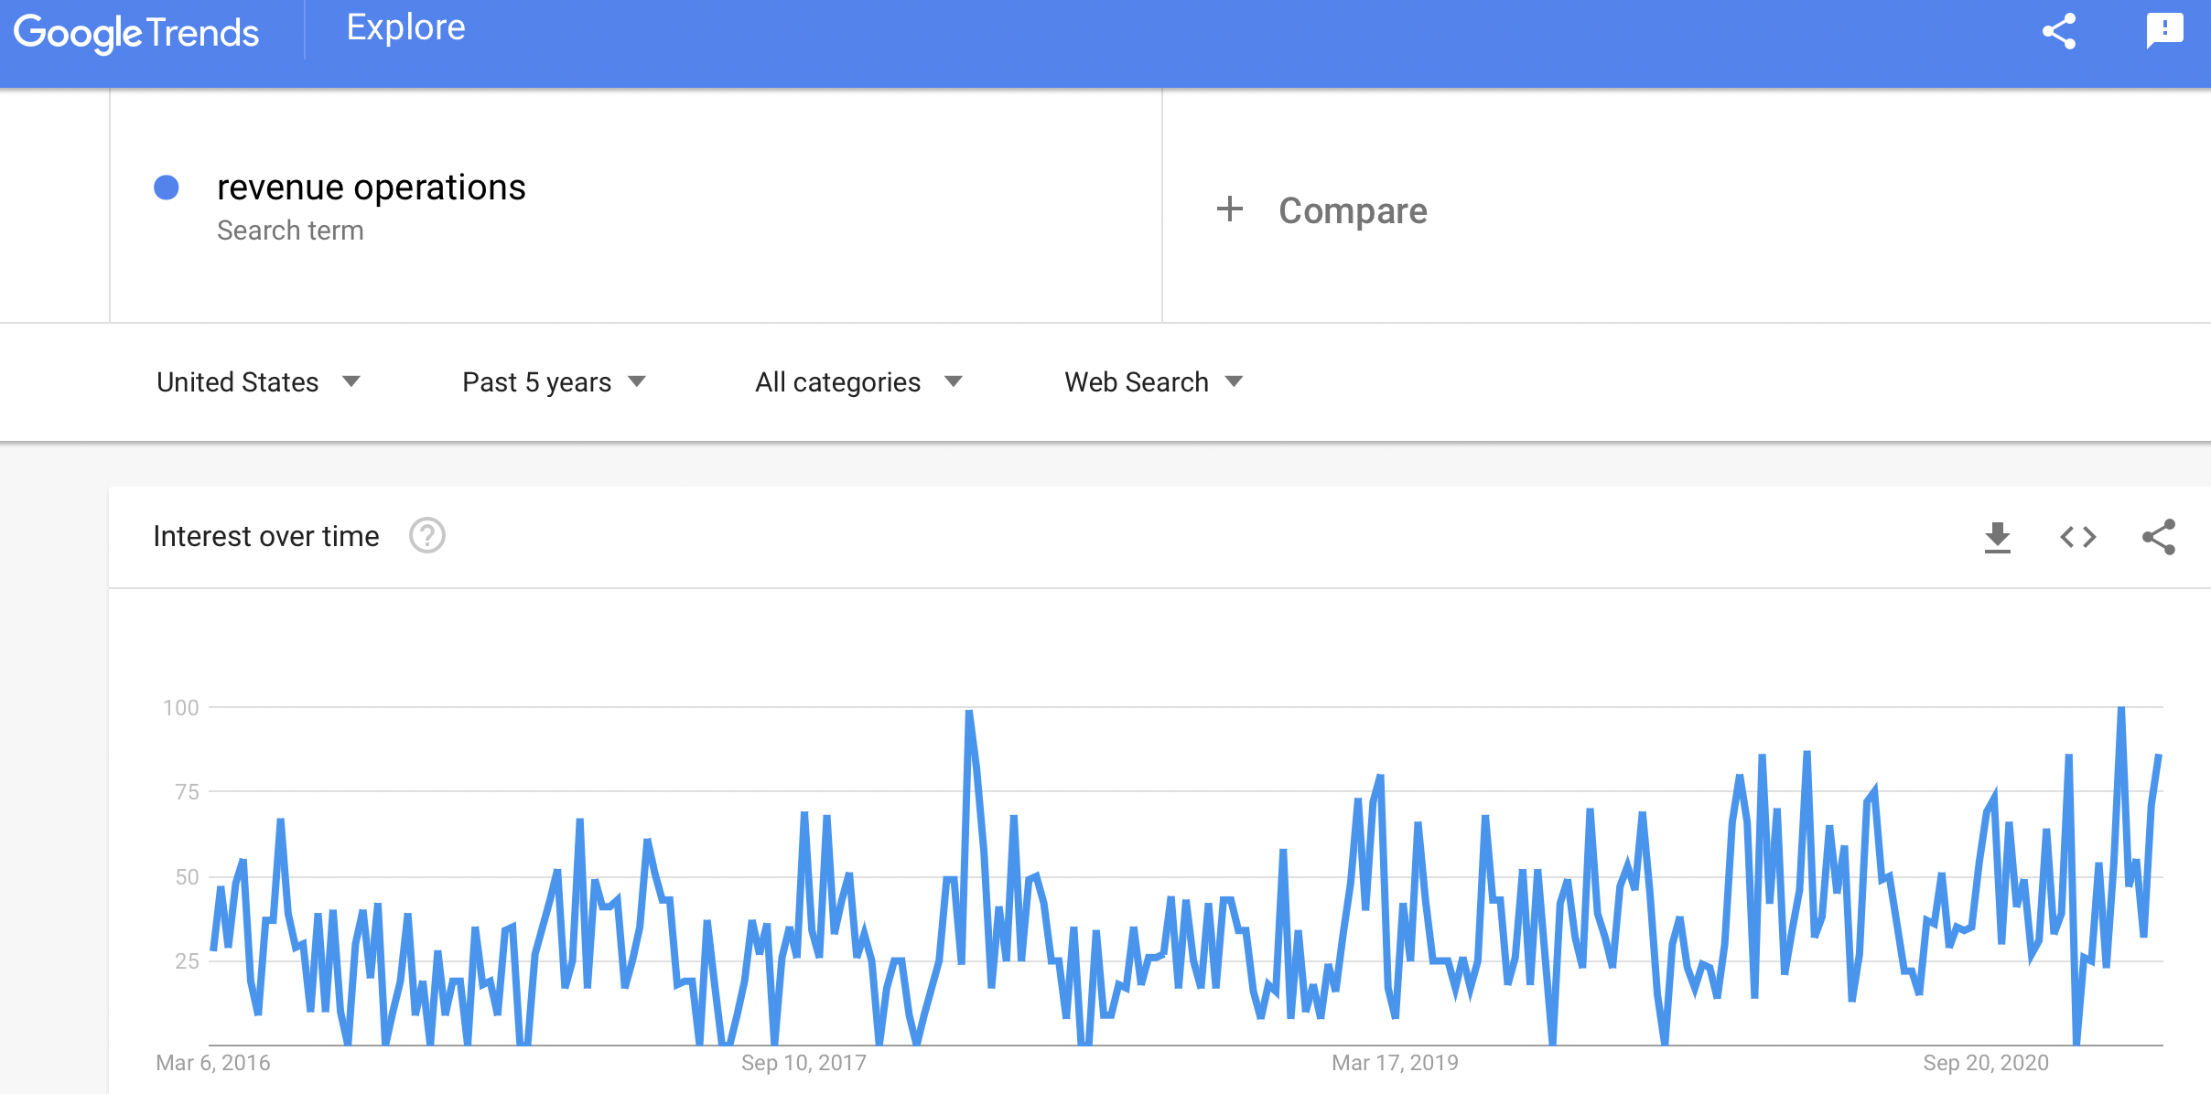Download the Interest over time CSV
2211x1094 pixels.
pos(1997,537)
